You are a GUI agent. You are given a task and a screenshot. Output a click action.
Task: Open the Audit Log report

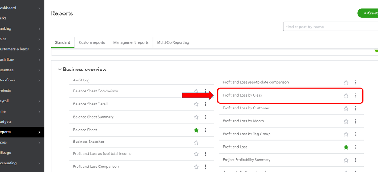pos(81,80)
